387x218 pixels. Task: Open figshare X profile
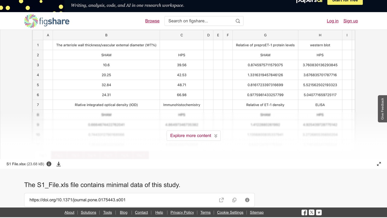(x=311, y=213)
